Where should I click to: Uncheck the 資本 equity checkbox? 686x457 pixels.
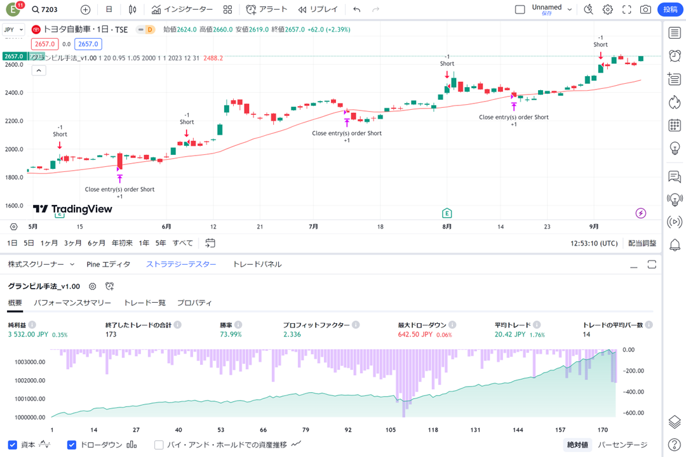coord(13,445)
